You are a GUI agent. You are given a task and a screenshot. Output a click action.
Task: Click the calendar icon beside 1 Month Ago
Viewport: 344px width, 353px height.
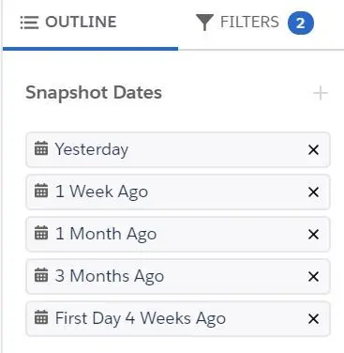pyautogui.click(x=41, y=233)
